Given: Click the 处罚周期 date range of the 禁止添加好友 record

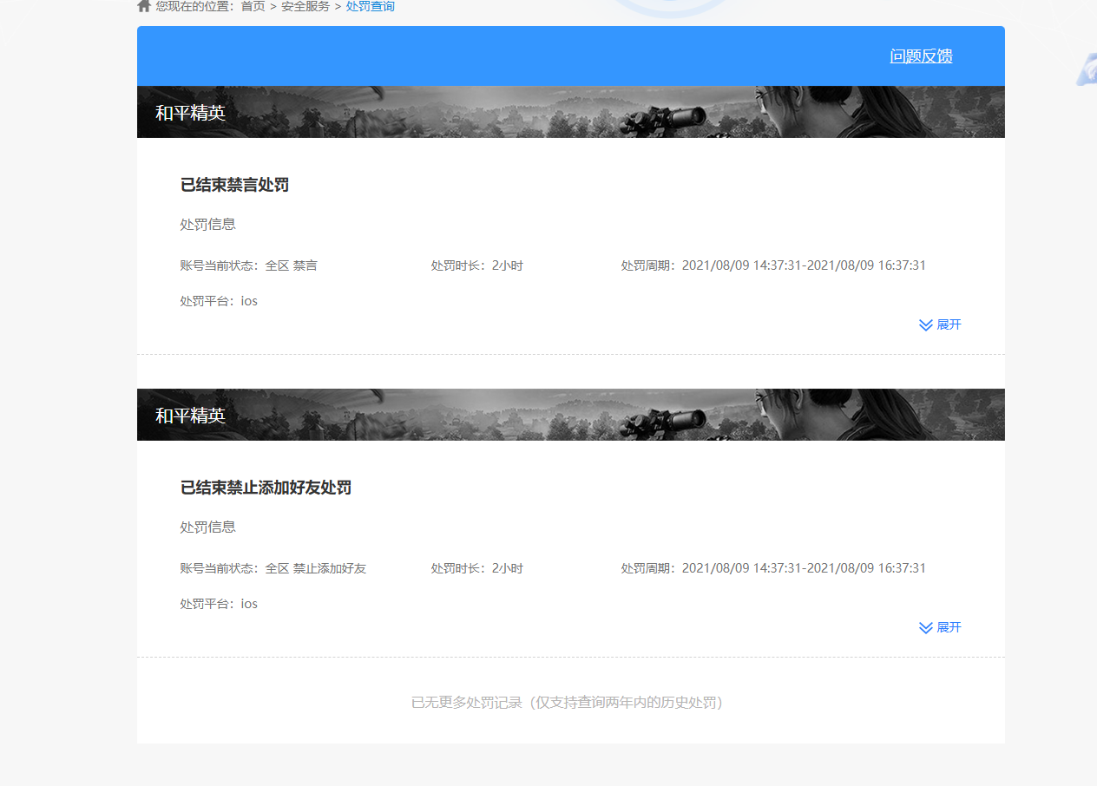Looking at the screenshot, I should (x=803, y=568).
